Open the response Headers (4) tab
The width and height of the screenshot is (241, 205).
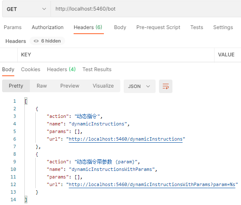click(61, 69)
